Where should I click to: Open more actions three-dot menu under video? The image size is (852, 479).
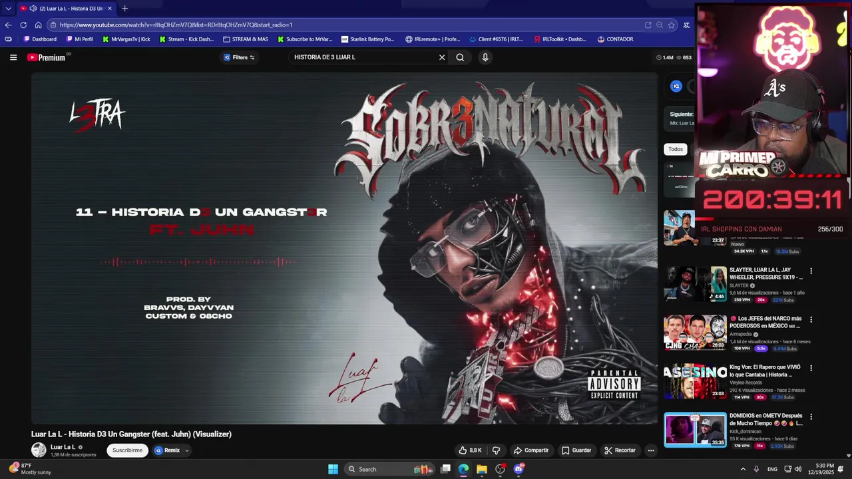(x=651, y=450)
